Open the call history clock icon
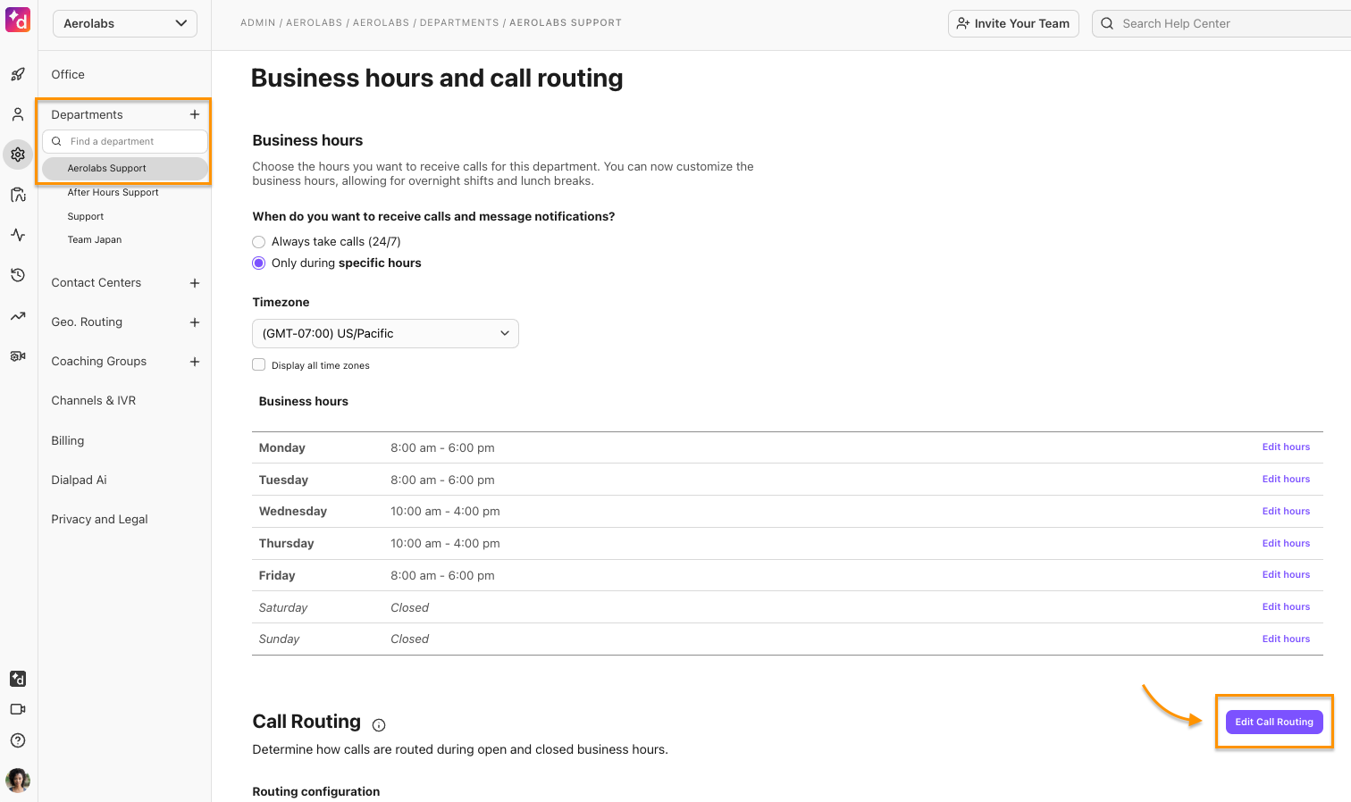 [18, 275]
